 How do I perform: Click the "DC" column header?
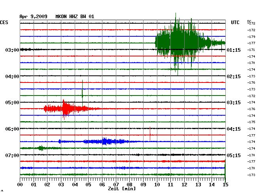tap(249, 21)
